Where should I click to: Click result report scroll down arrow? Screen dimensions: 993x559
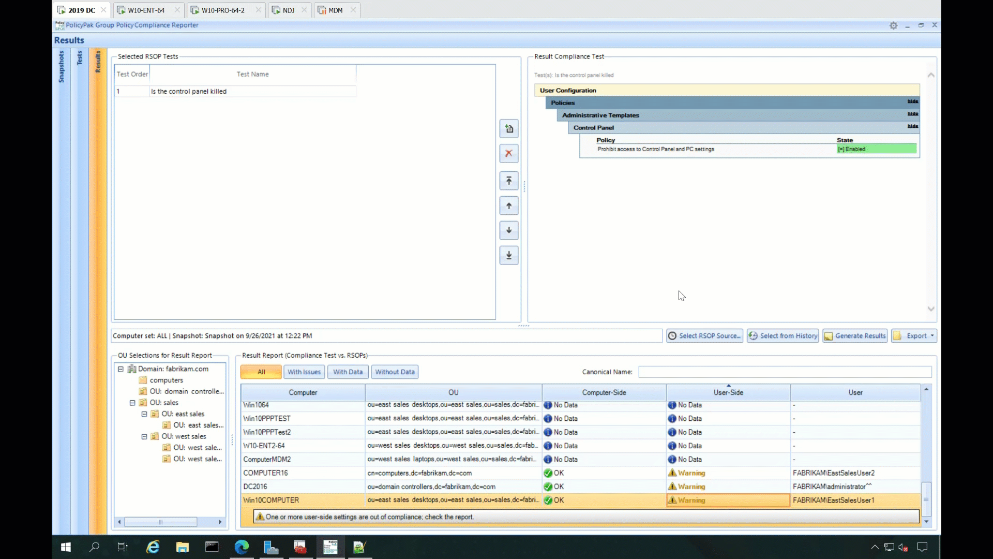coord(926,522)
